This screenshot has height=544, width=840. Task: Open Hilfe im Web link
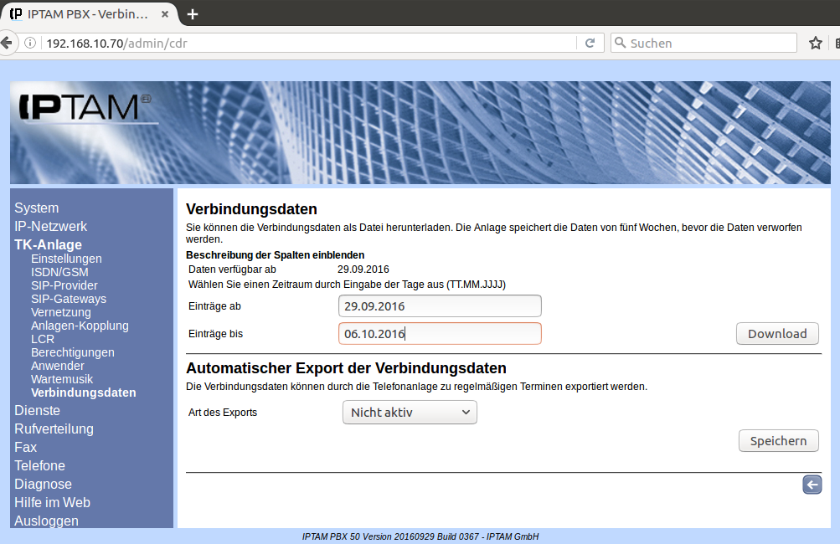point(52,502)
